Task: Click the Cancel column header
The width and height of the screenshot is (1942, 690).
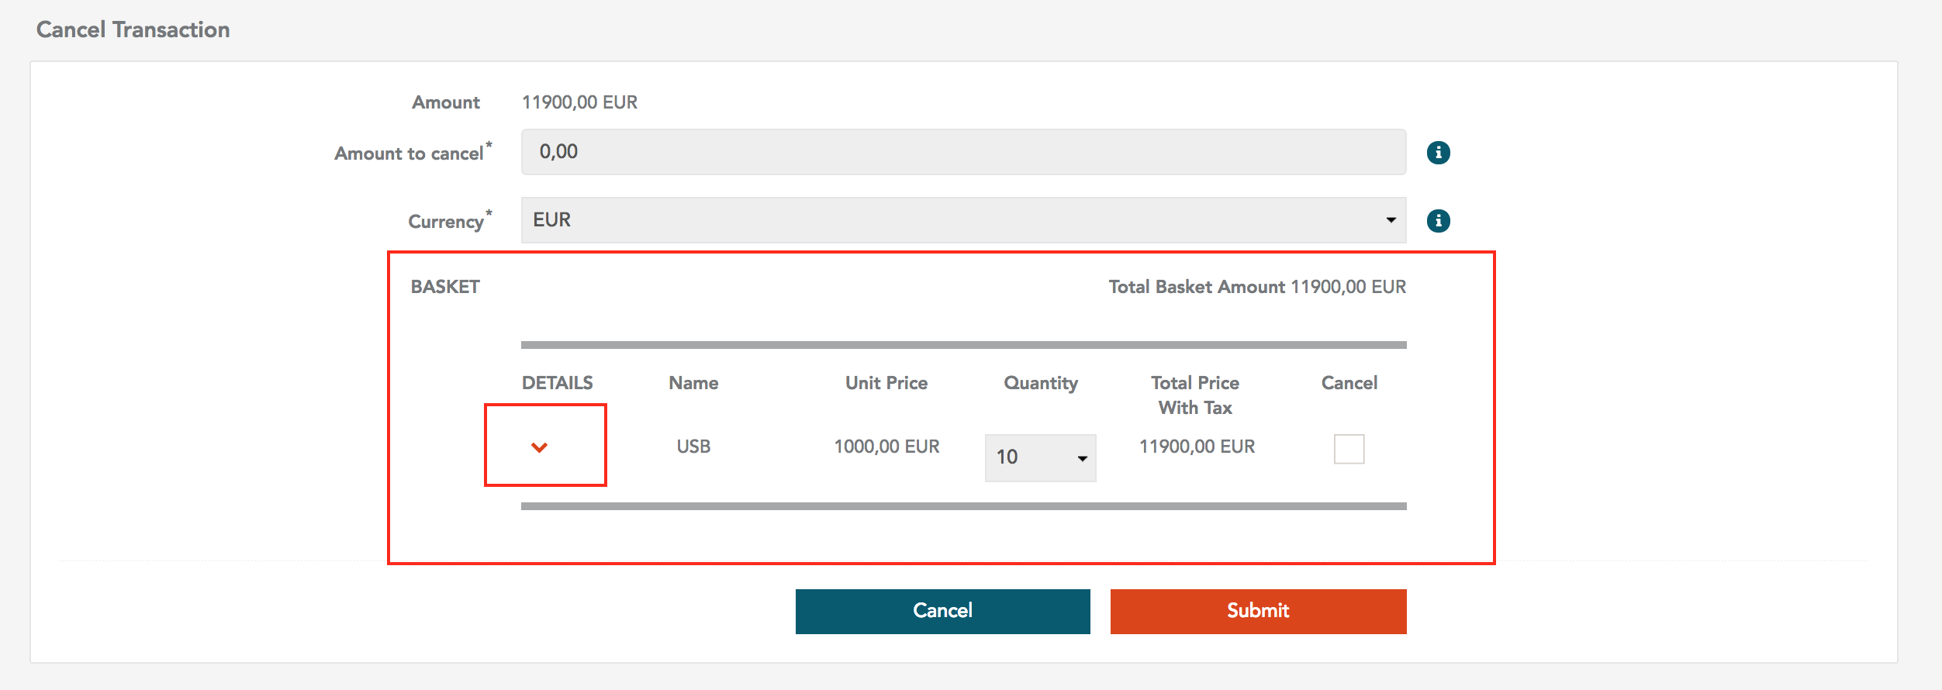Action: tap(1349, 383)
